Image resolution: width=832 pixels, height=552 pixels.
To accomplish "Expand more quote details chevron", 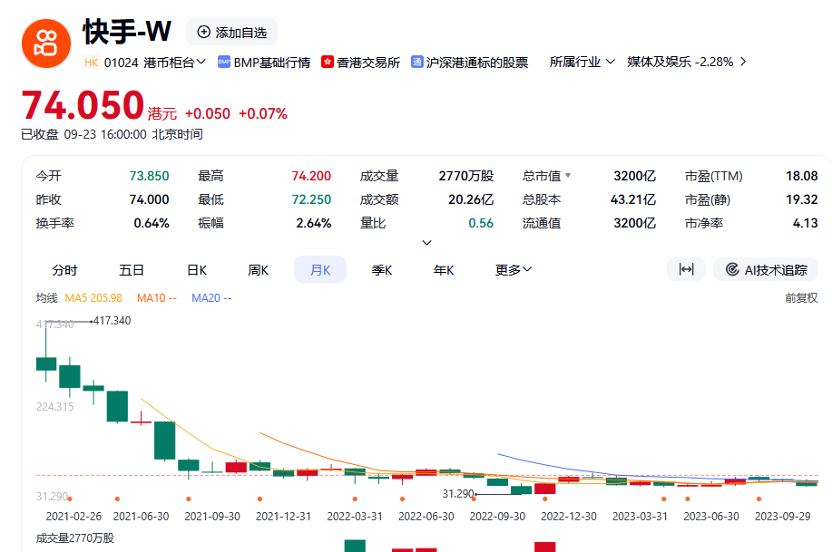I will [426, 242].
